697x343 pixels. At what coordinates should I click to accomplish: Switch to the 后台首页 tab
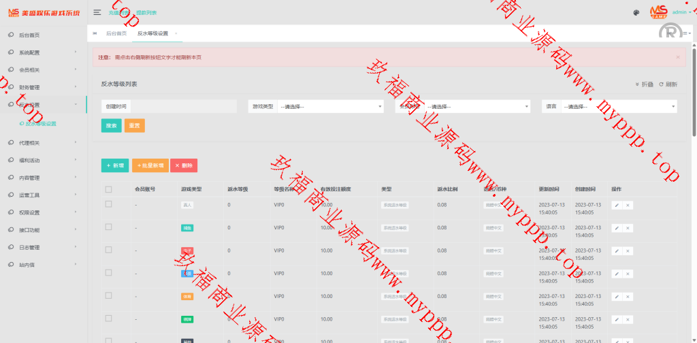pos(116,33)
